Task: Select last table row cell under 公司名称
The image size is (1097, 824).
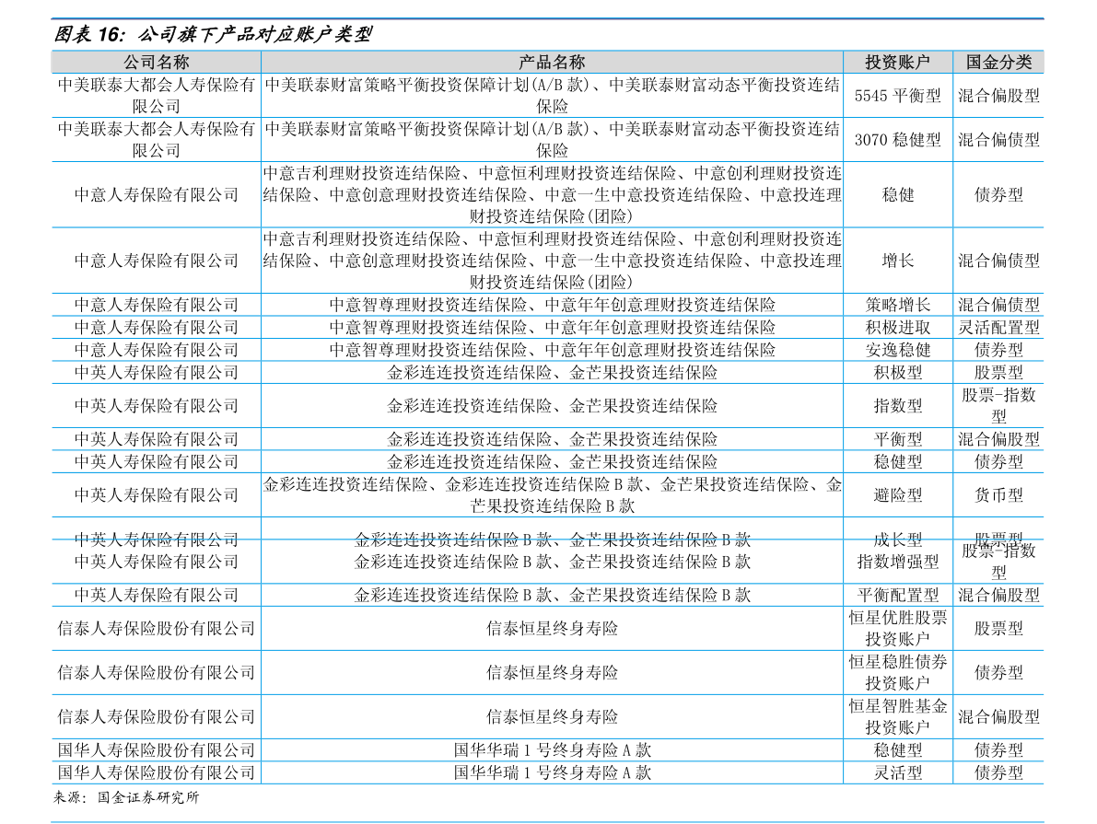Action: click(x=156, y=772)
